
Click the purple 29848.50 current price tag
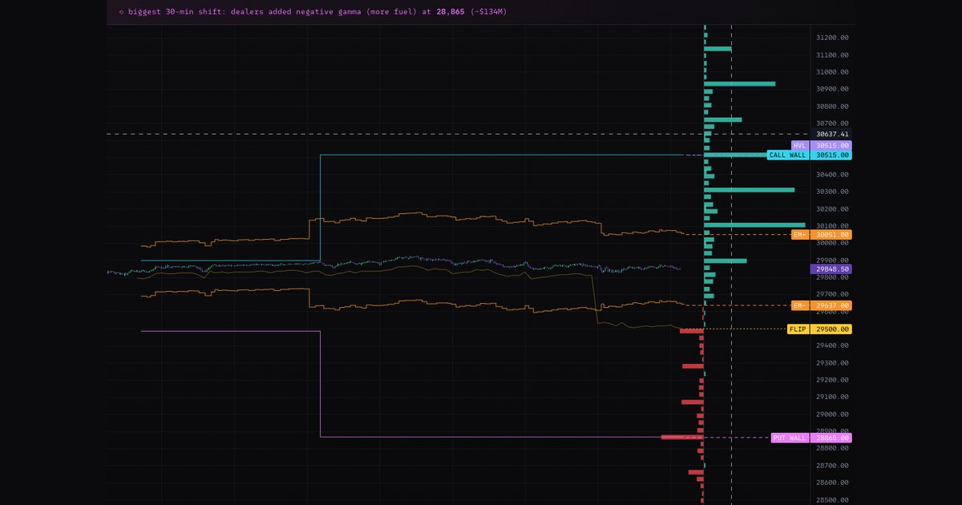click(832, 270)
